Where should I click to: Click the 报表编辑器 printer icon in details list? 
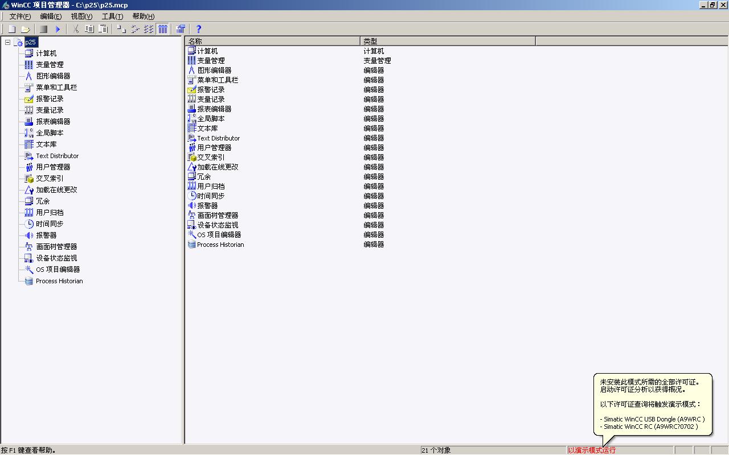[191, 109]
